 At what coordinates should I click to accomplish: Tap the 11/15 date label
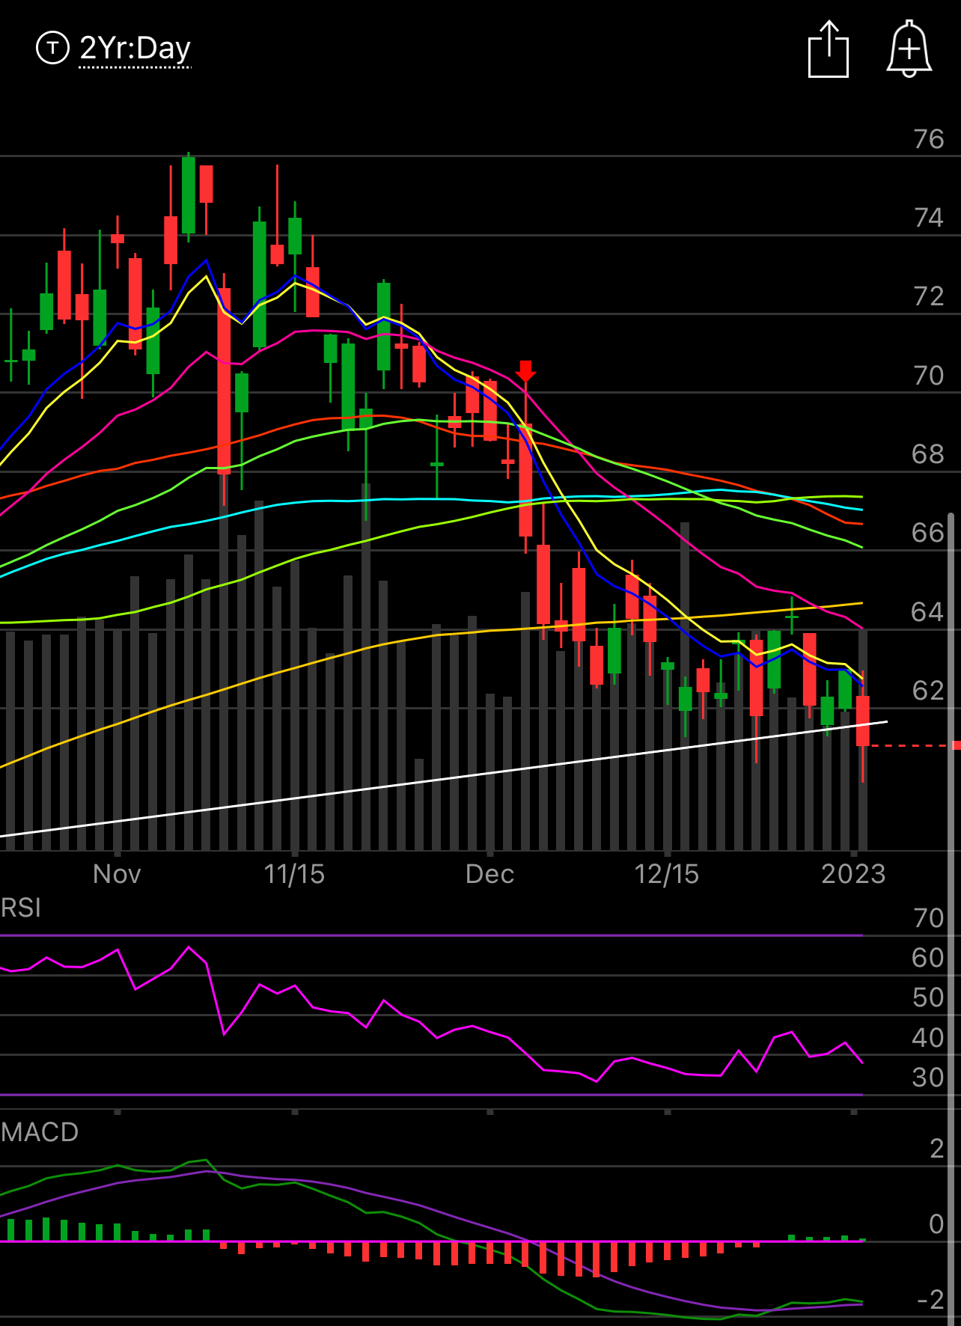point(294,874)
